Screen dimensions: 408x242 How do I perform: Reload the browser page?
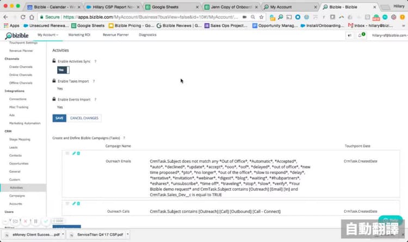tap(23, 17)
